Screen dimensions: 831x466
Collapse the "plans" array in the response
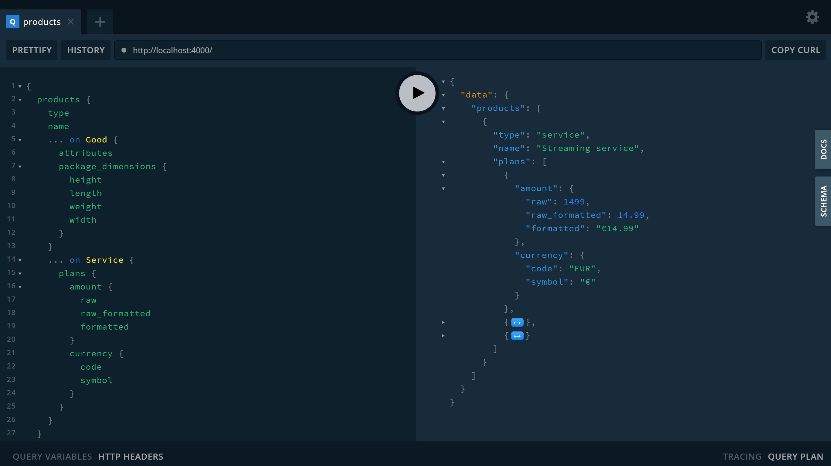coord(443,162)
